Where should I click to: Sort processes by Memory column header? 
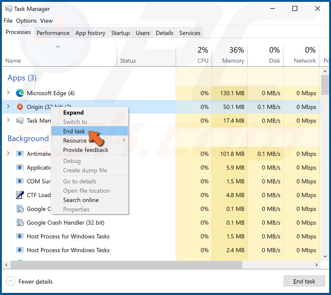tap(233, 60)
